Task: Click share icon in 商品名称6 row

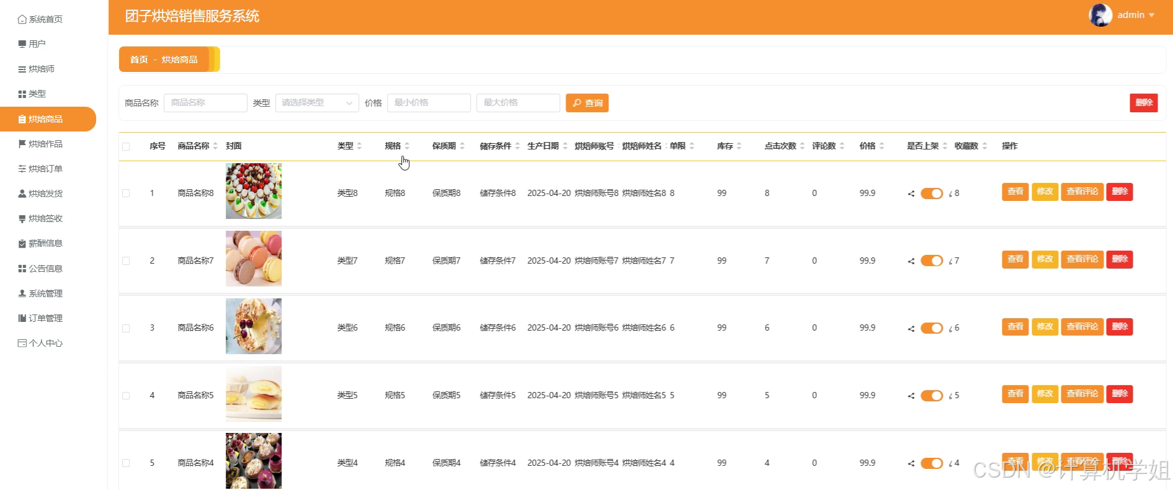Action: pos(911,329)
